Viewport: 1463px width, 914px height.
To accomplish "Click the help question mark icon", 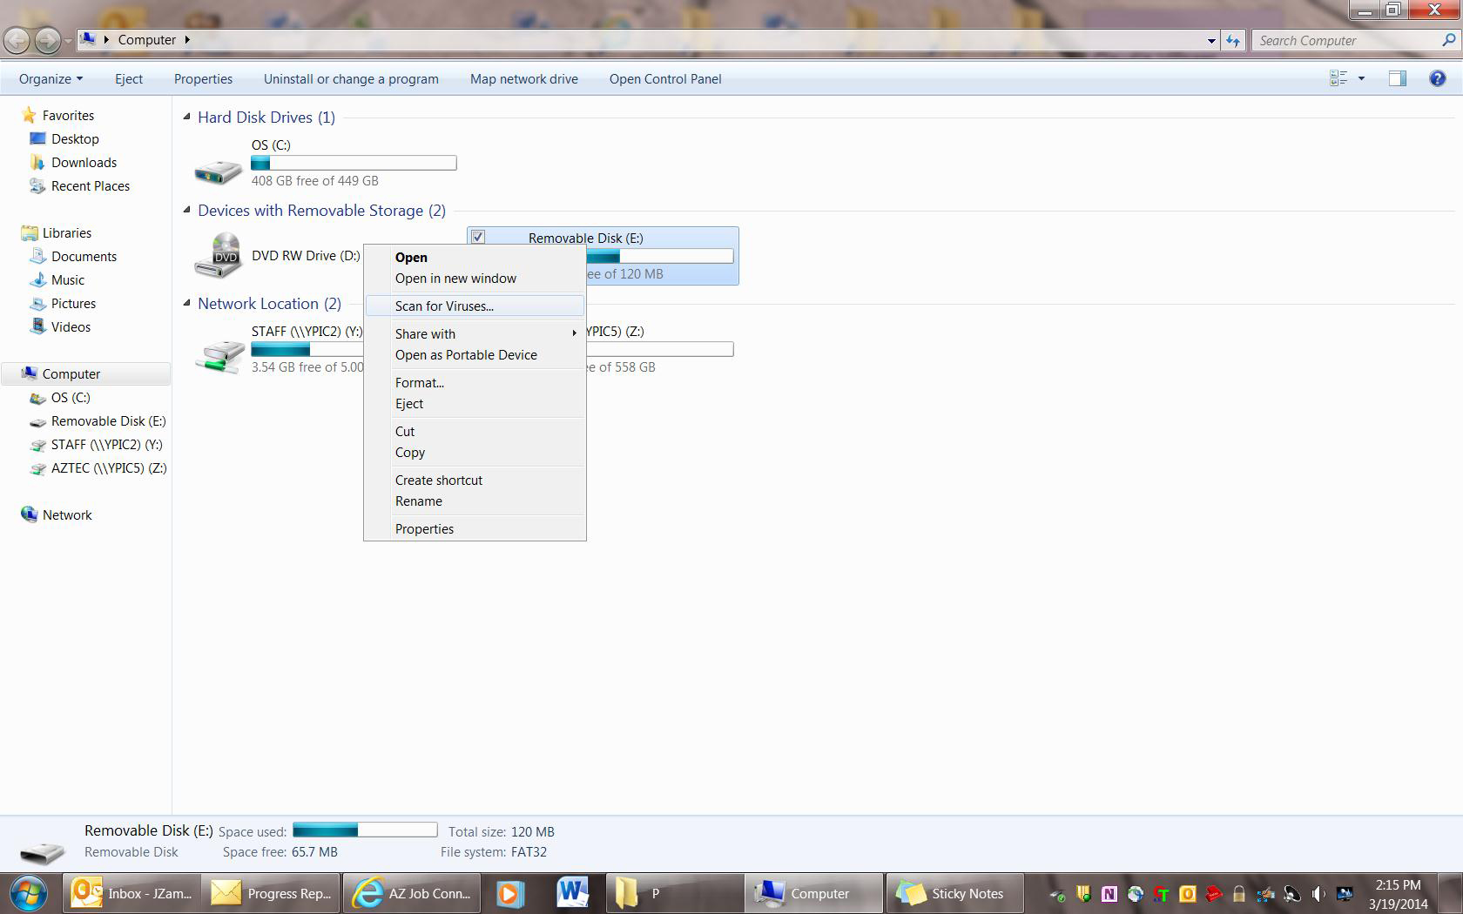I will point(1437,78).
